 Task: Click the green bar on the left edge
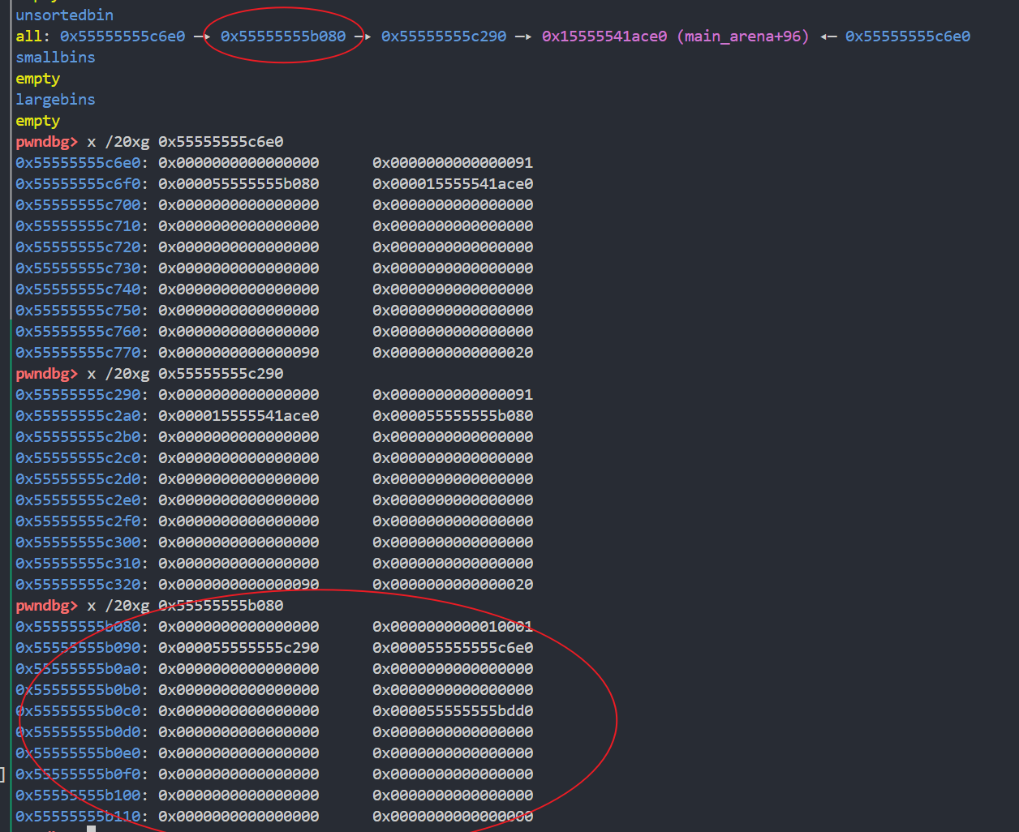point(9,405)
